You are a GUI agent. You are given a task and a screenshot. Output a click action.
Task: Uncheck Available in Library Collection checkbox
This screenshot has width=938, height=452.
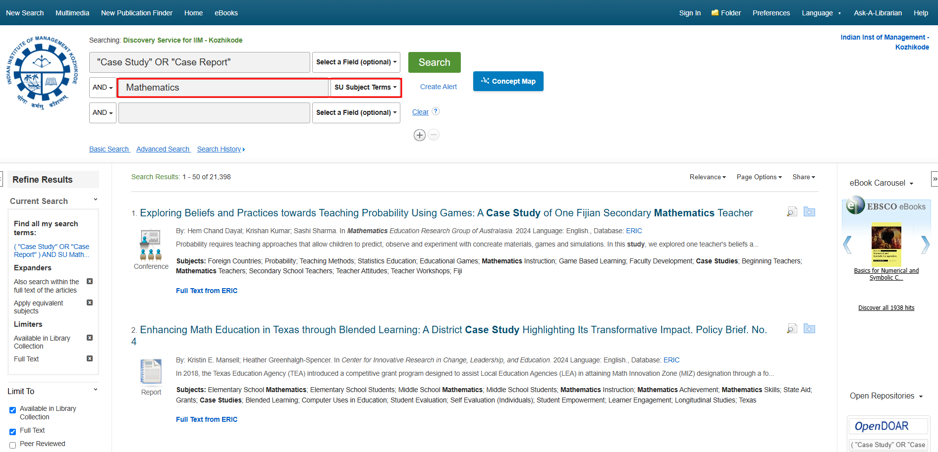13,410
